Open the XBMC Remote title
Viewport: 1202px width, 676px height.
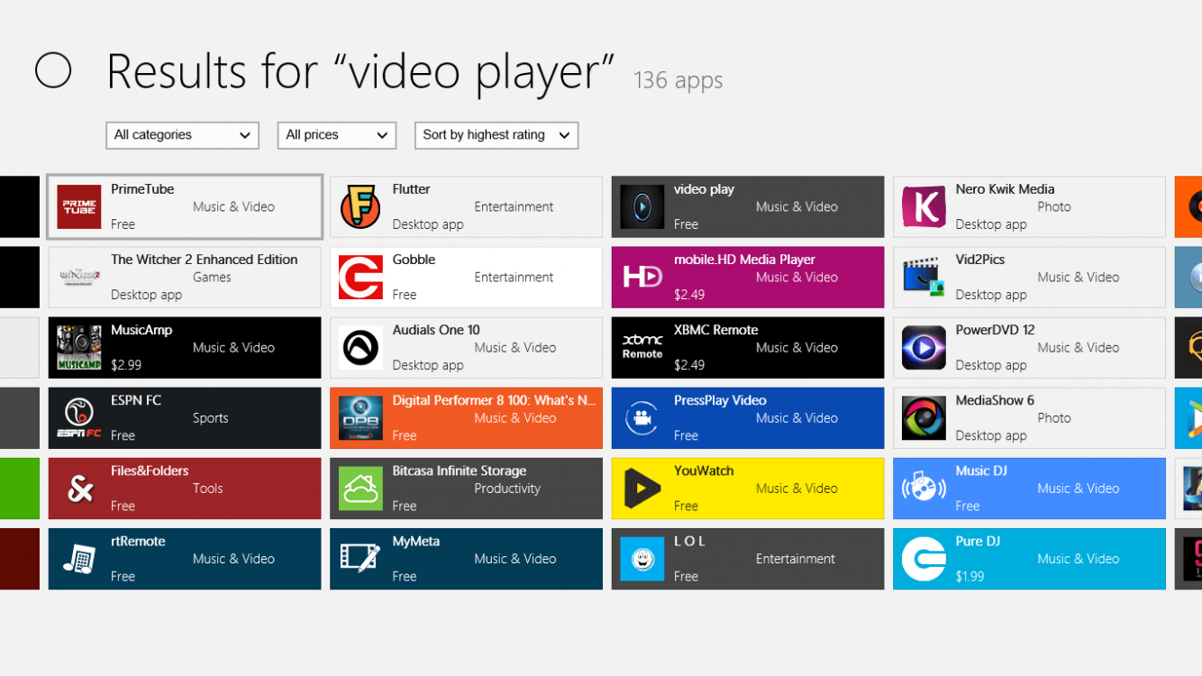(716, 330)
